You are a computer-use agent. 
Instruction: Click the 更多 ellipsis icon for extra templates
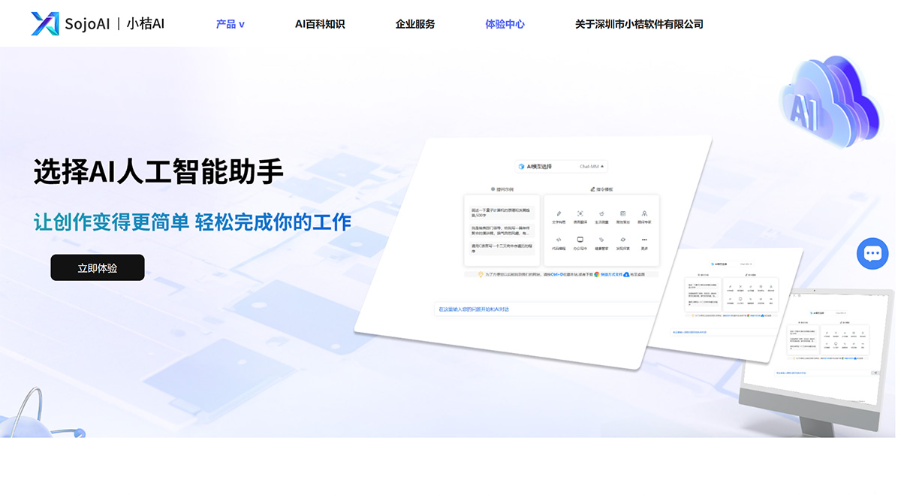(644, 240)
